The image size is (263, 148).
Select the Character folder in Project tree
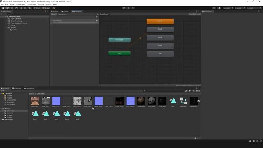coord(10,111)
